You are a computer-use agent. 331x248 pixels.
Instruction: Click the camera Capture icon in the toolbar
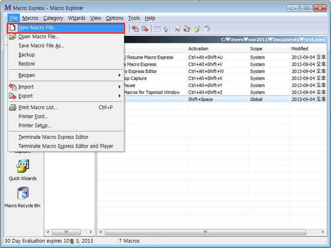(187, 29)
